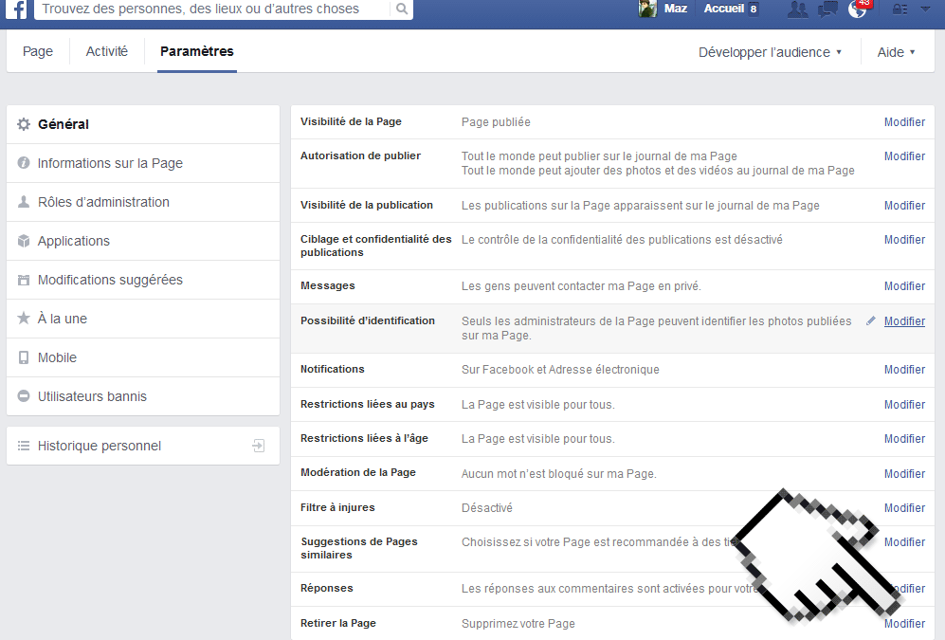Image resolution: width=945 pixels, height=640 pixels.
Task: Switch to the Page tab
Action: pyautogui.click(x=38, y=51)
